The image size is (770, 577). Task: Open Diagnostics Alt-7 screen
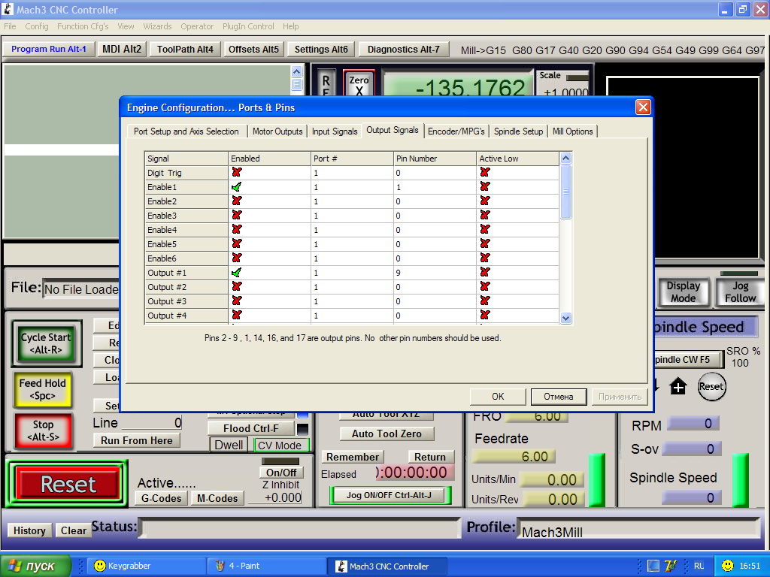tap(404, 49)
